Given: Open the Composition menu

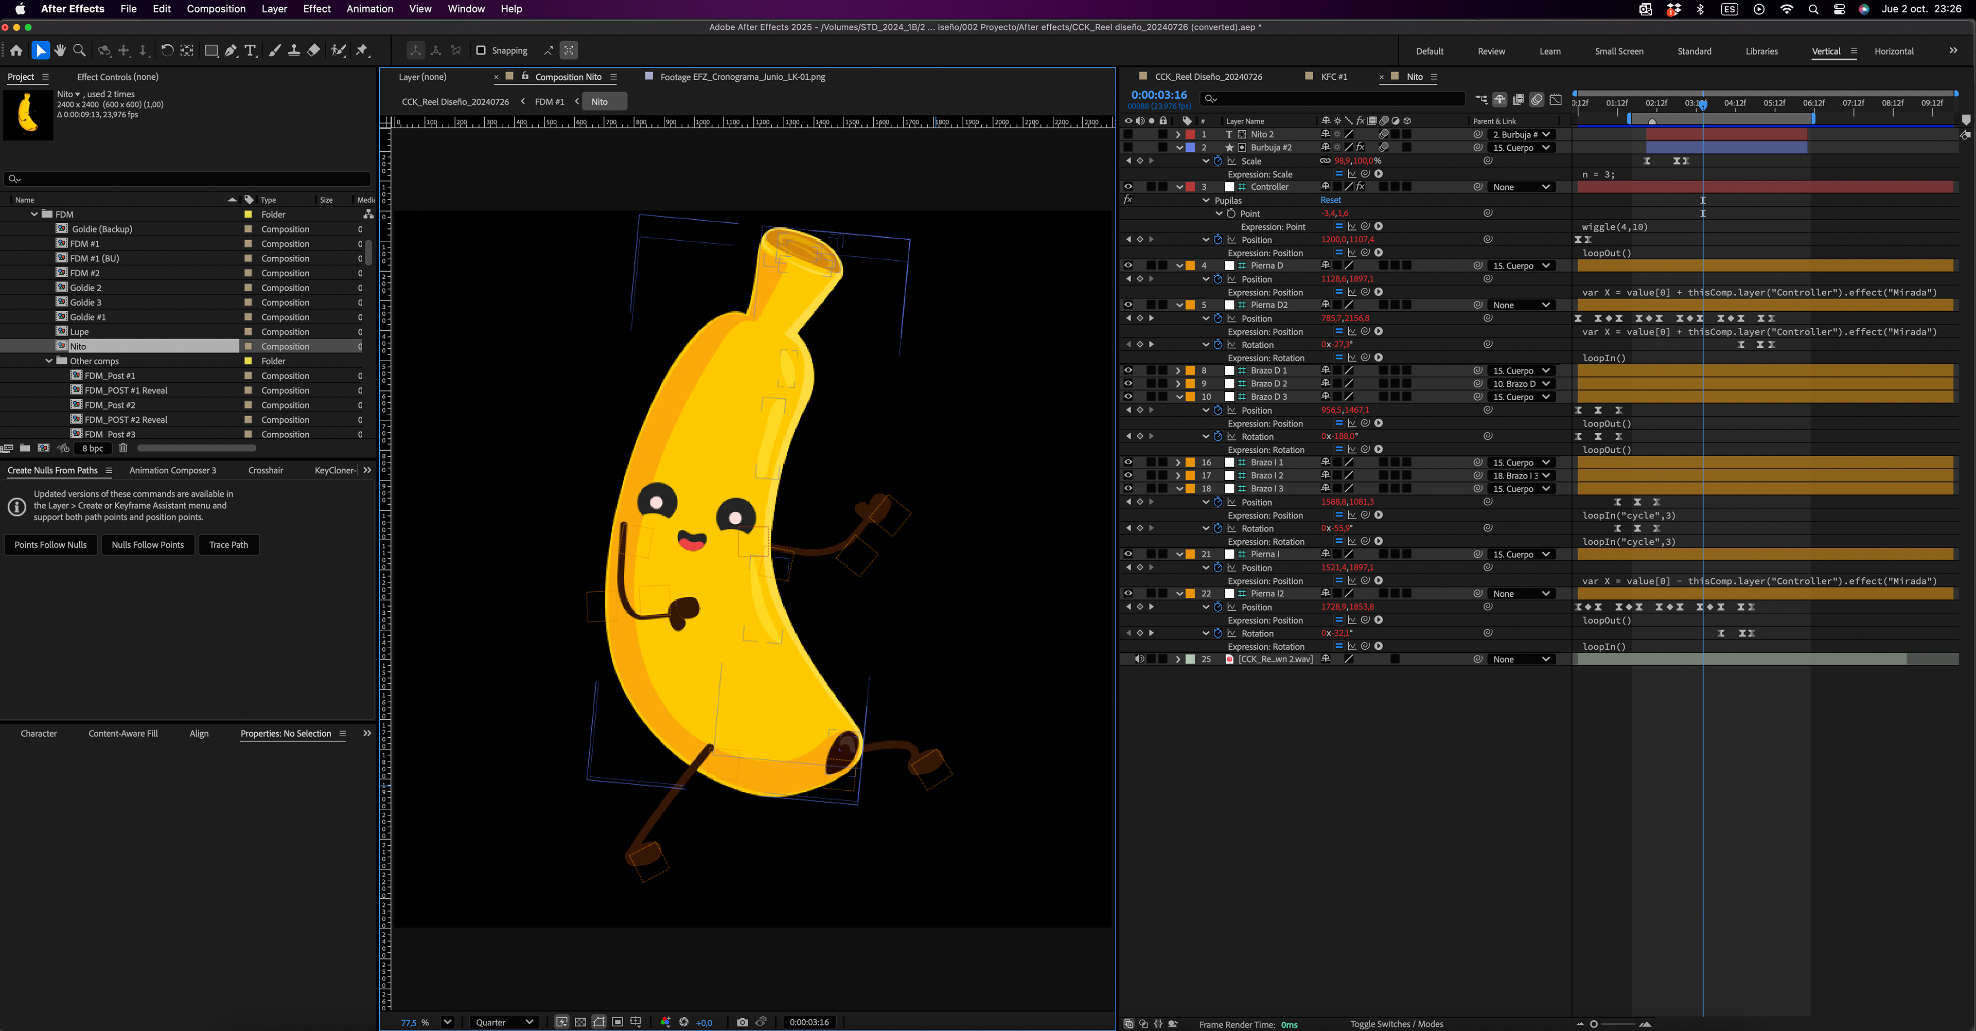Looking at the screenshot, I should [x=216, y=9].
